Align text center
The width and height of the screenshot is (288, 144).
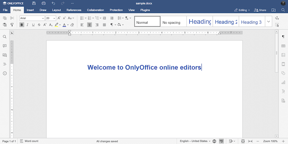(x=89, y=24)
